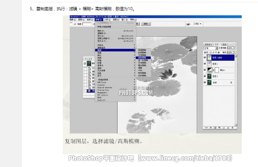Viewport: 258px width, 167px height.
Task: Expand the 像素化 (Pixelate) submenu
Action: click(x=115, y=65)
